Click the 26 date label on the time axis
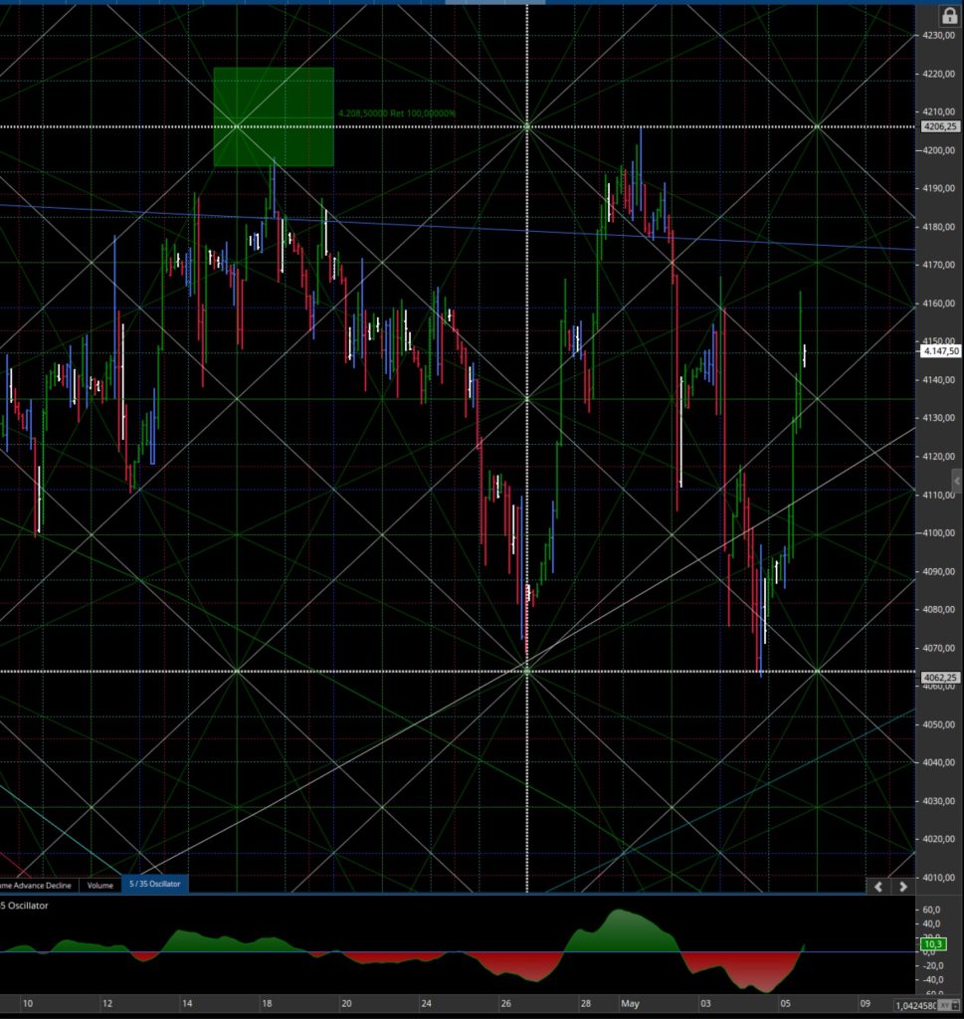Viewport: 964px width, 1019px height. [506, 1003]
